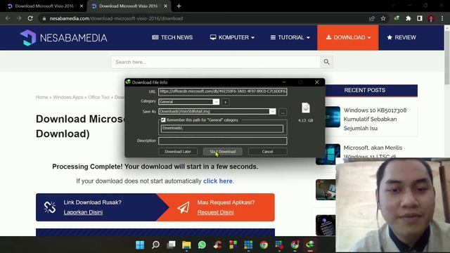Open WhatsApp from the taskbar

202,245
